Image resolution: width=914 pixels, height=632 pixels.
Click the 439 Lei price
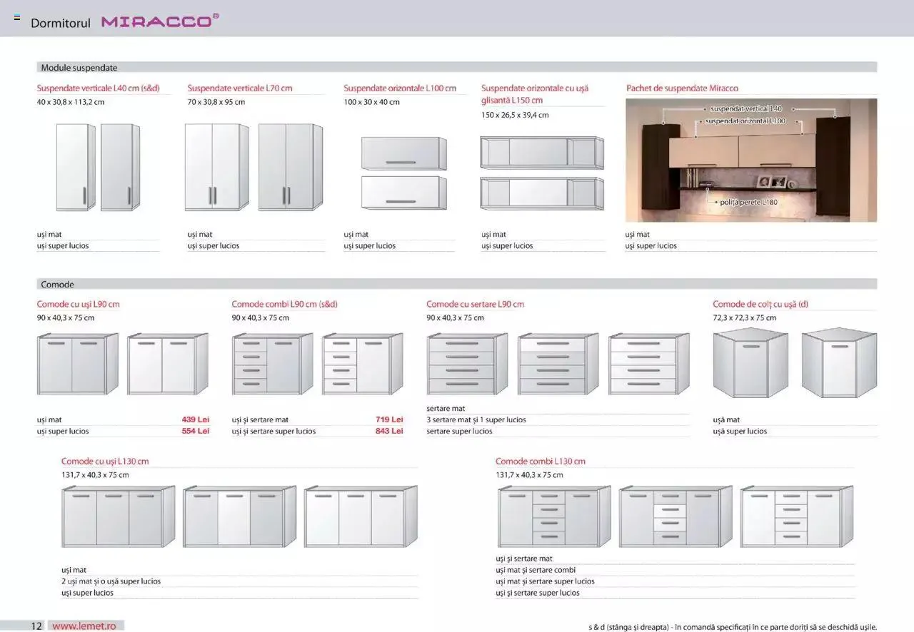point(195,420)
